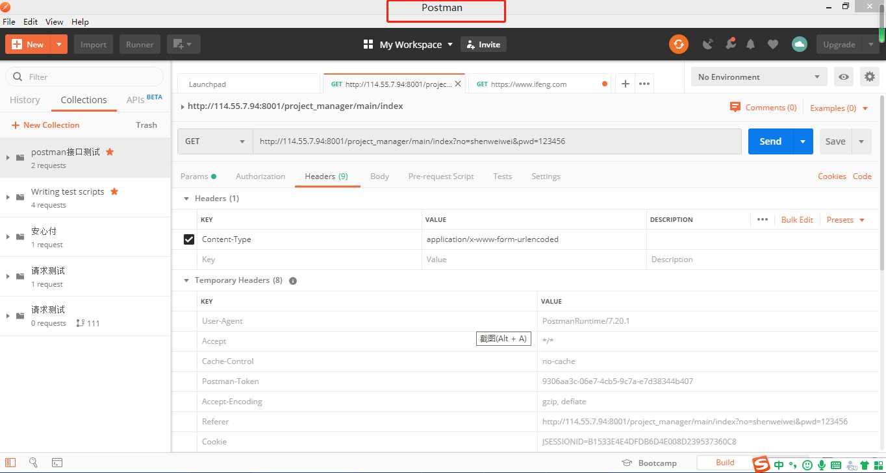Viewport: 886px width, 473px height.
Task: Open the Send button dropdown arrow
Action: tap(803, 141)
